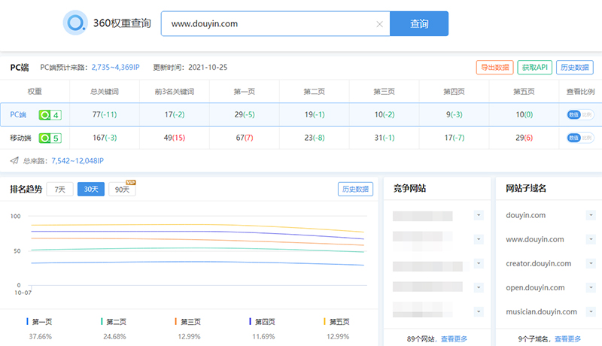Expand the fourth competitor site dropdown arrow
The height and width of the screenshot is (346, 602).
pos(479,287)
